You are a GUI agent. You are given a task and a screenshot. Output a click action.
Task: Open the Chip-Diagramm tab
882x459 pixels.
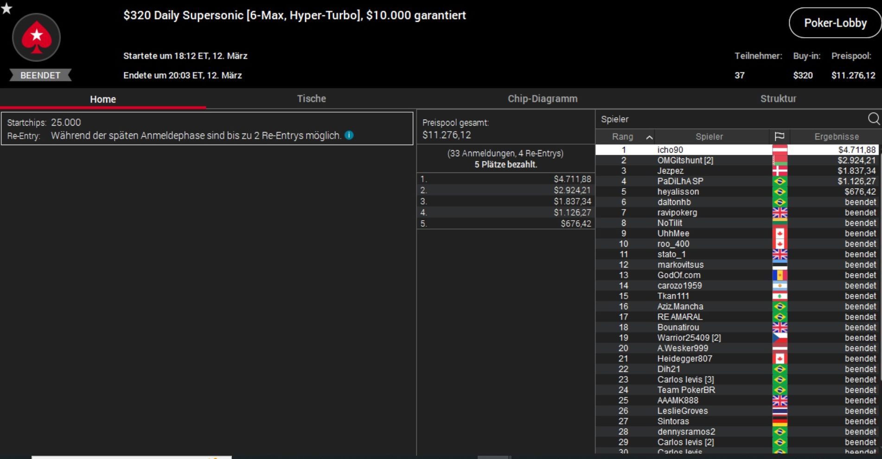coord(543,99)
